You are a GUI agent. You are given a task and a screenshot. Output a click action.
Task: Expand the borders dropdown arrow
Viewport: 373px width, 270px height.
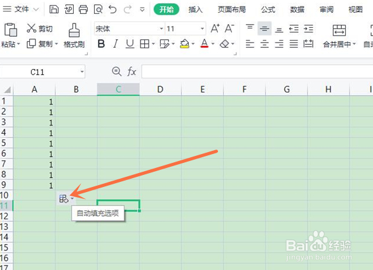[x=153, y=44]
